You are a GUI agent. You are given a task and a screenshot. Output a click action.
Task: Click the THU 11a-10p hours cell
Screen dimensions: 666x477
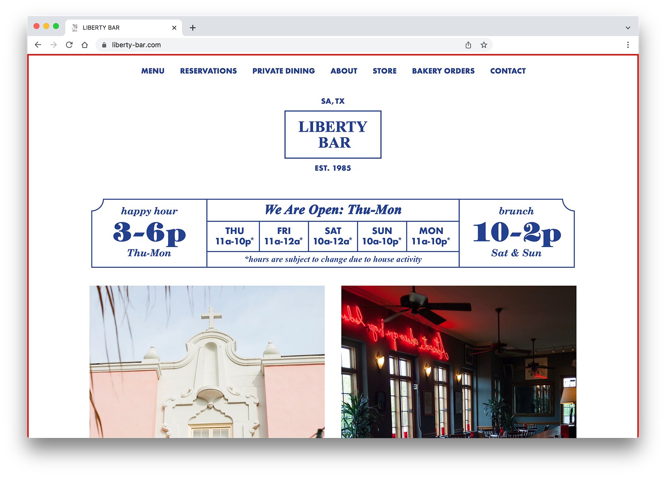pos(234,236)
